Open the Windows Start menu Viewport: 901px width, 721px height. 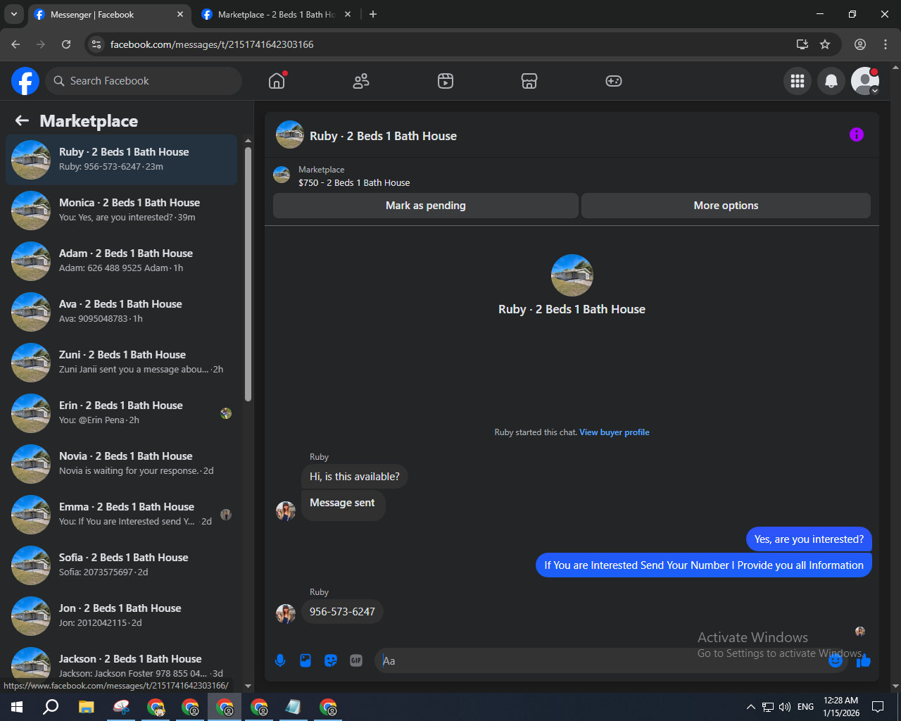pos(17,707)
